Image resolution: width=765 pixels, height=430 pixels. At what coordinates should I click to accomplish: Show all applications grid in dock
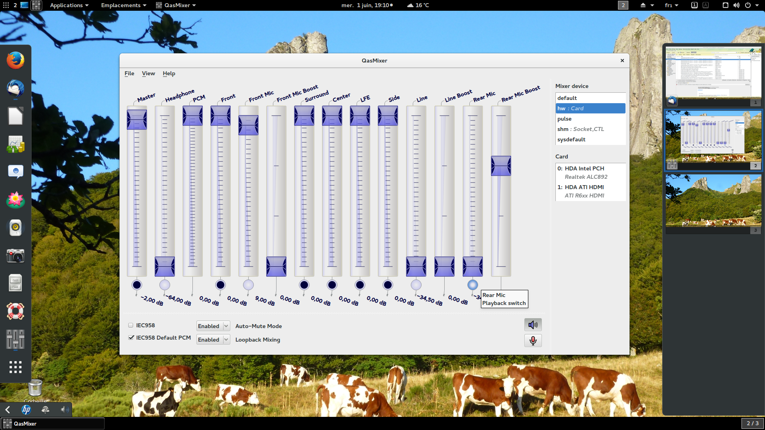coord(16,367)
